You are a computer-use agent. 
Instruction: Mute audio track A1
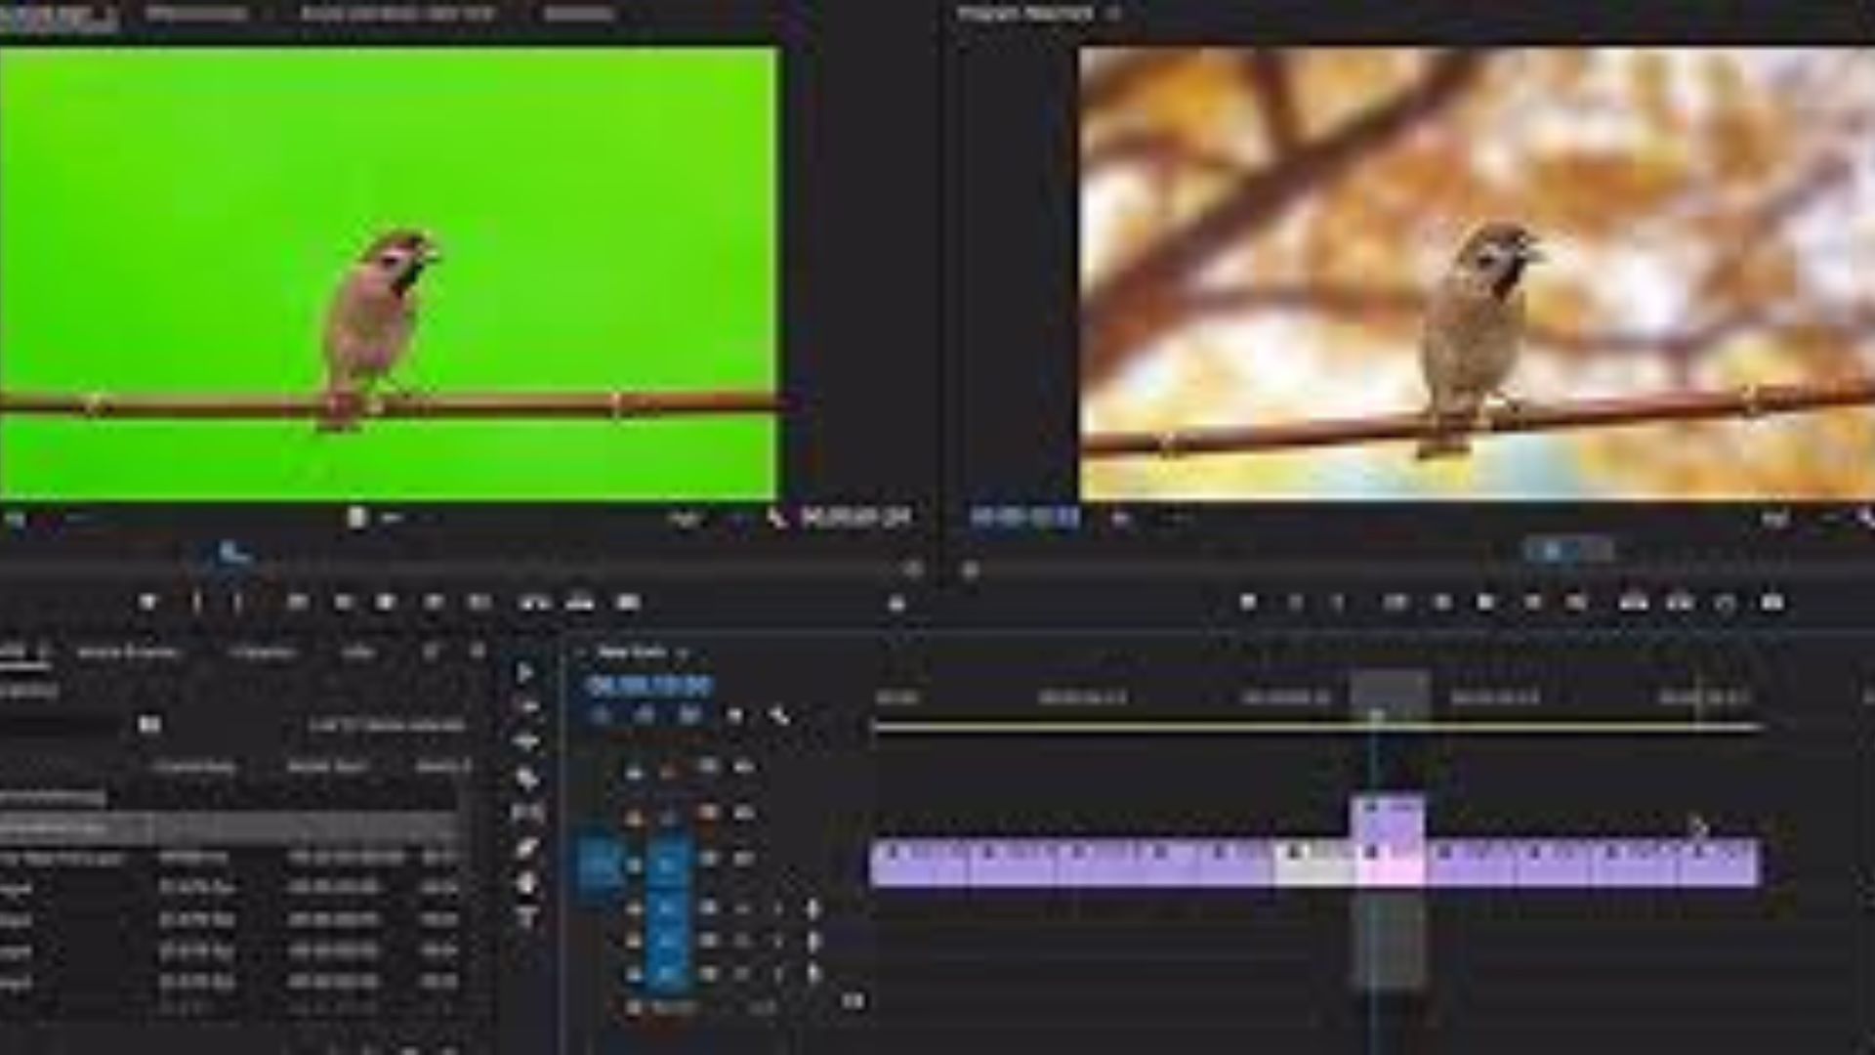(x=743, y=909)
